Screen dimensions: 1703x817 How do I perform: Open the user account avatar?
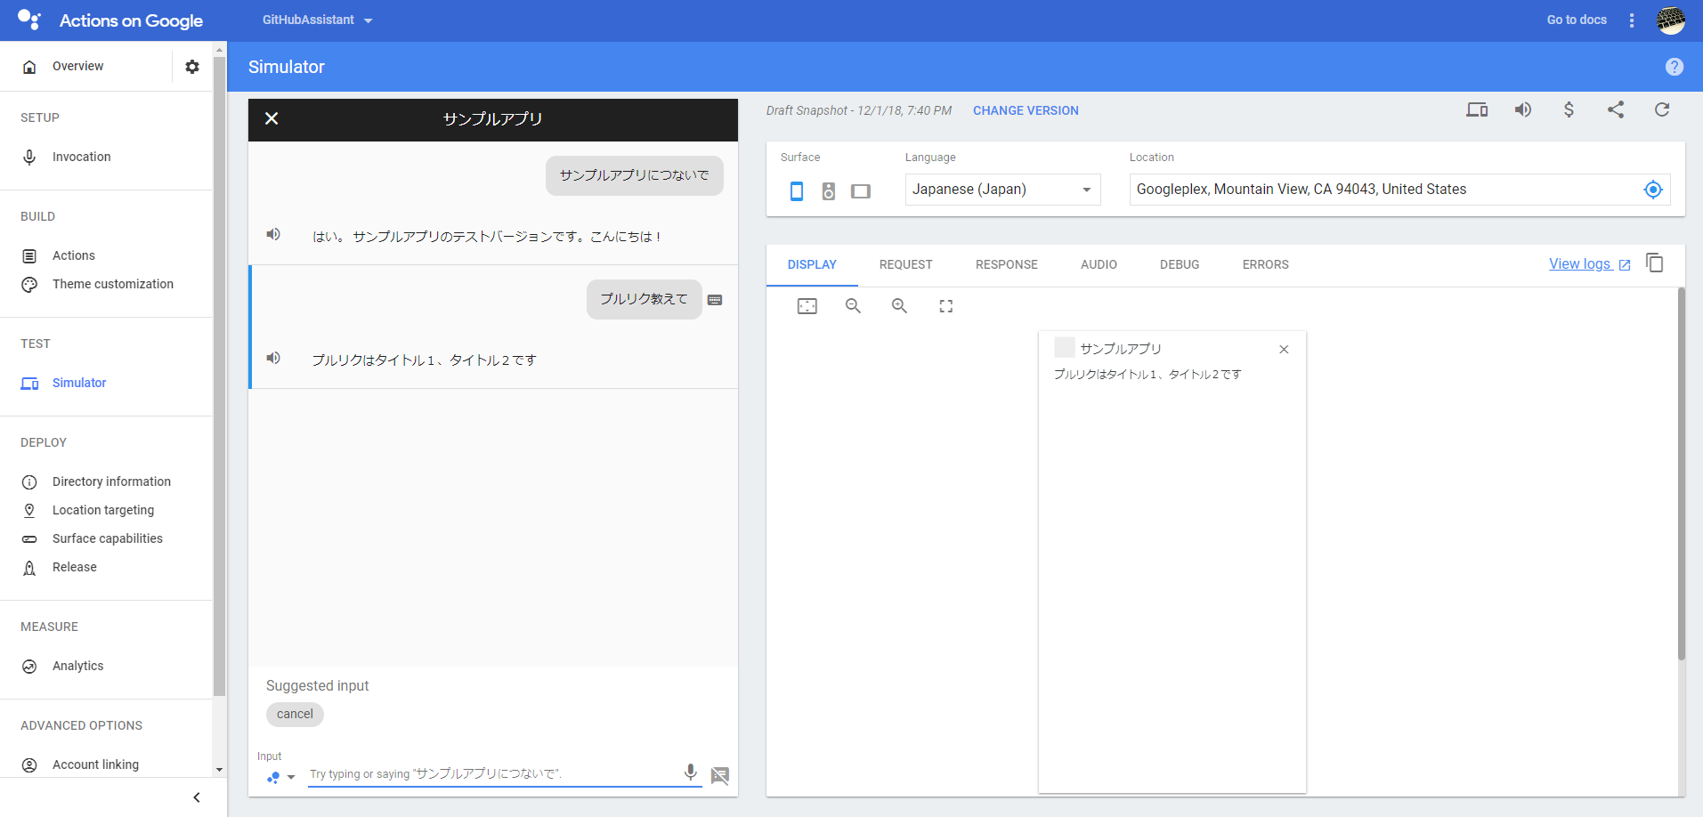click(x=1671, y=20)
